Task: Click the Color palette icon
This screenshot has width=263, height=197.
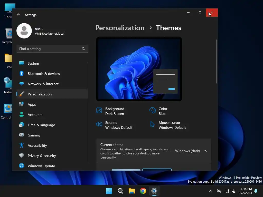Action: [x=153, y=110]
